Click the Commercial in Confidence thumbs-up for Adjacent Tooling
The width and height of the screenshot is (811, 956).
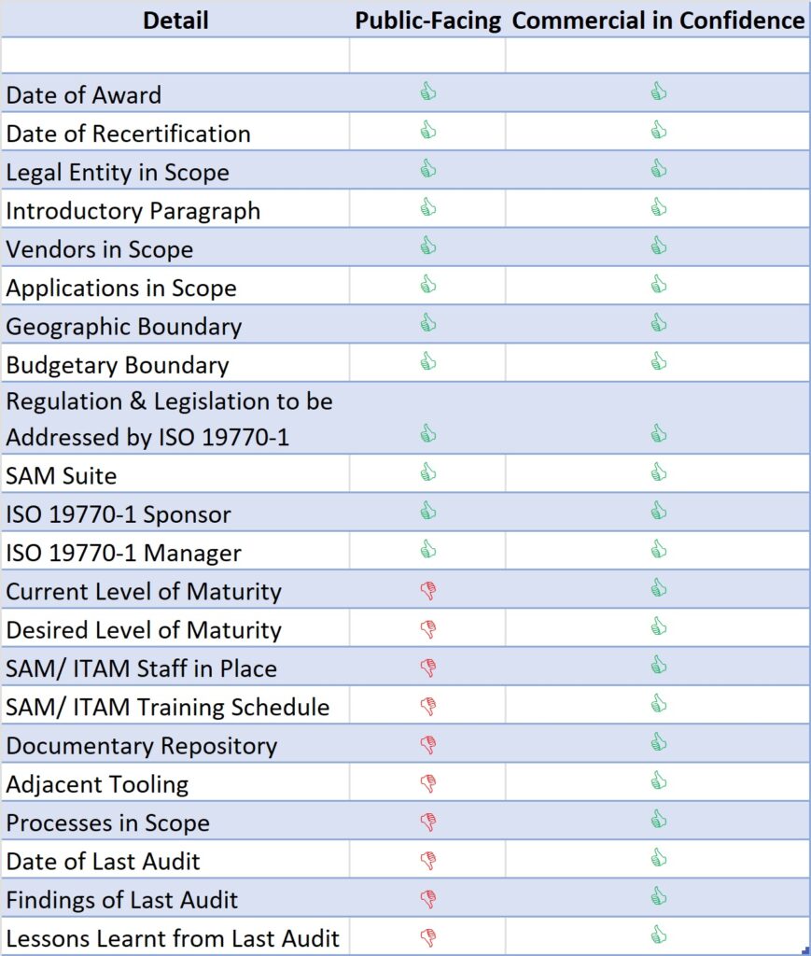click(x=659, y=780)
